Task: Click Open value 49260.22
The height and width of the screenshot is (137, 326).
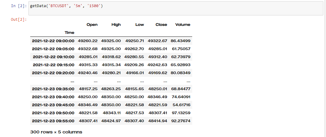Action: pos(88,41)
